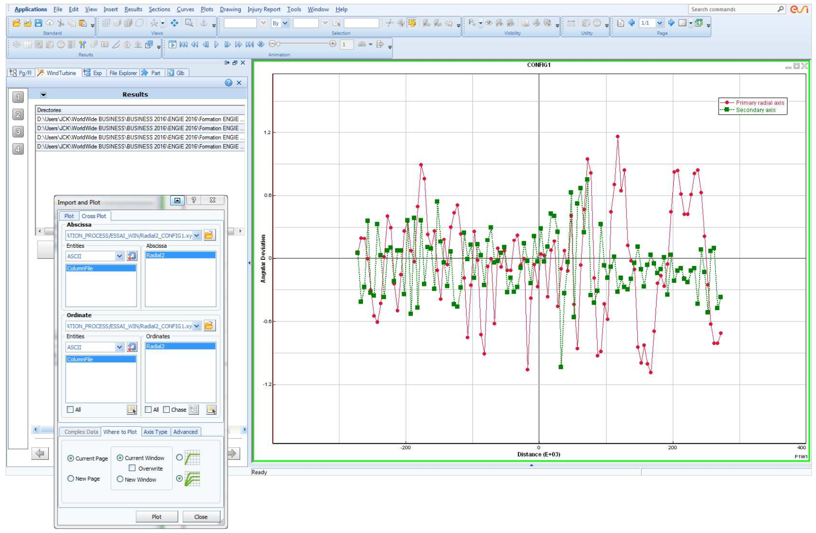Screen dimensions: 816x533
Task: Select the New Window radio option
Action: pyautogui.click(x=120, y=479)
